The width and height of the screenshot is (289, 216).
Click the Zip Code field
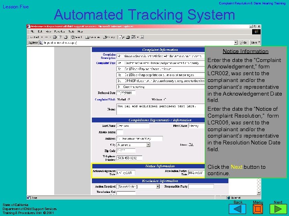(x=126, y=151)
